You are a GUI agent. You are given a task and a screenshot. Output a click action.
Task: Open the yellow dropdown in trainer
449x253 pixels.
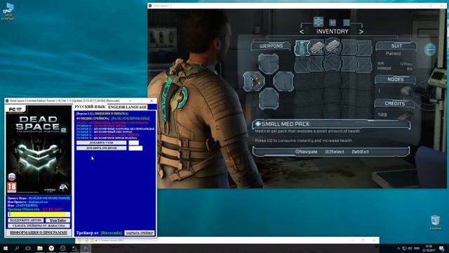(x=39, y=214)
